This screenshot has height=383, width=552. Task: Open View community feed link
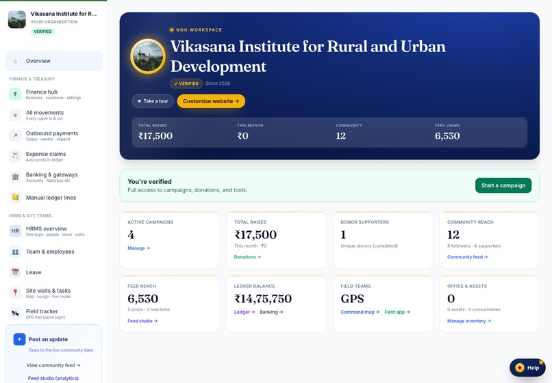click(x=53, y=365)
